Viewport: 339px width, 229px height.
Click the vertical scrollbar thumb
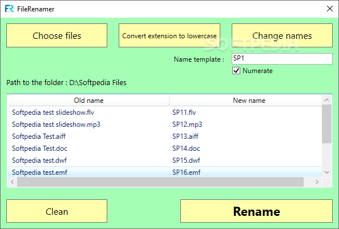[326, 124]
